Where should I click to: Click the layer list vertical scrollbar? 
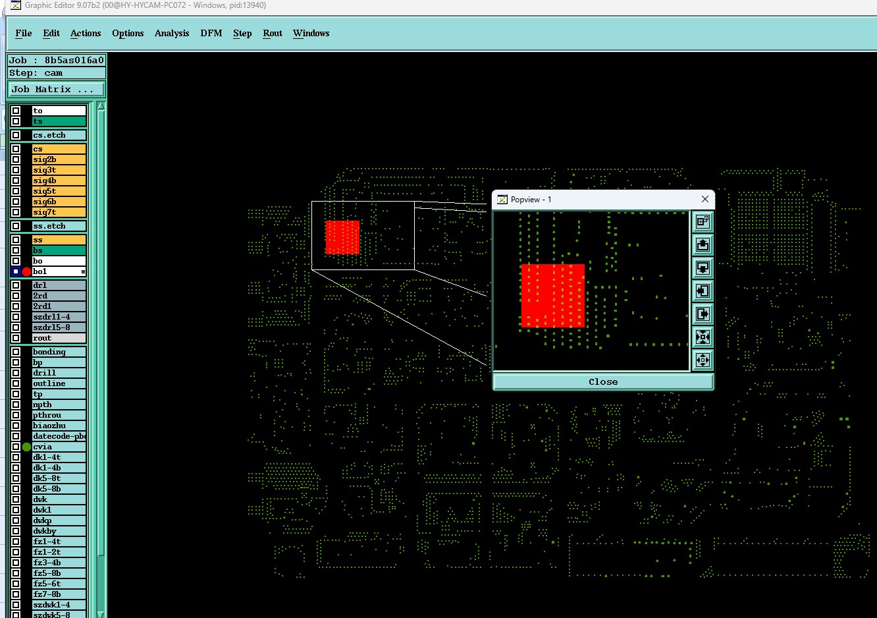click(x=101, y=360)
